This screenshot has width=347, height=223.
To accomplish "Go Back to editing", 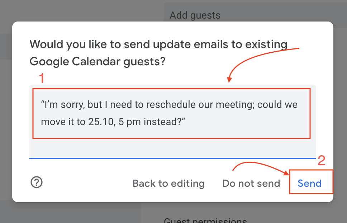I will tap(168, 184).
